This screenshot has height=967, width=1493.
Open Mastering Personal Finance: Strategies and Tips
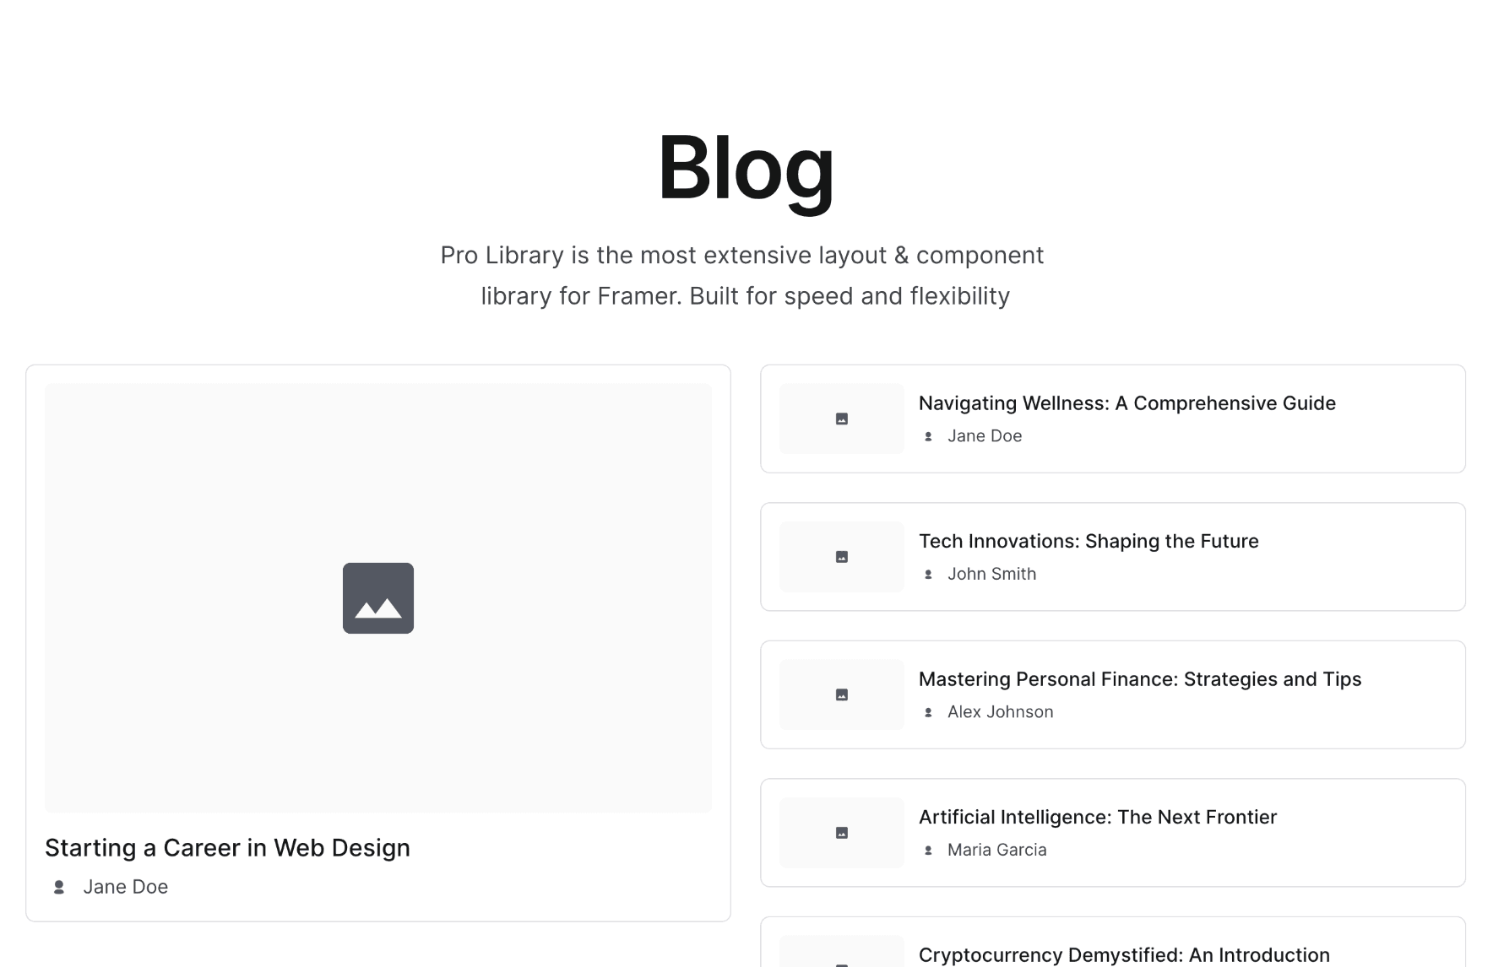pyautogui.click(x=1140, y=679)
